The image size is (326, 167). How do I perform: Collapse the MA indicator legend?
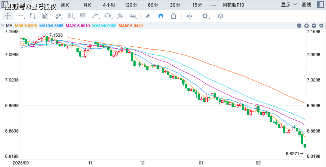coord(4,26)
